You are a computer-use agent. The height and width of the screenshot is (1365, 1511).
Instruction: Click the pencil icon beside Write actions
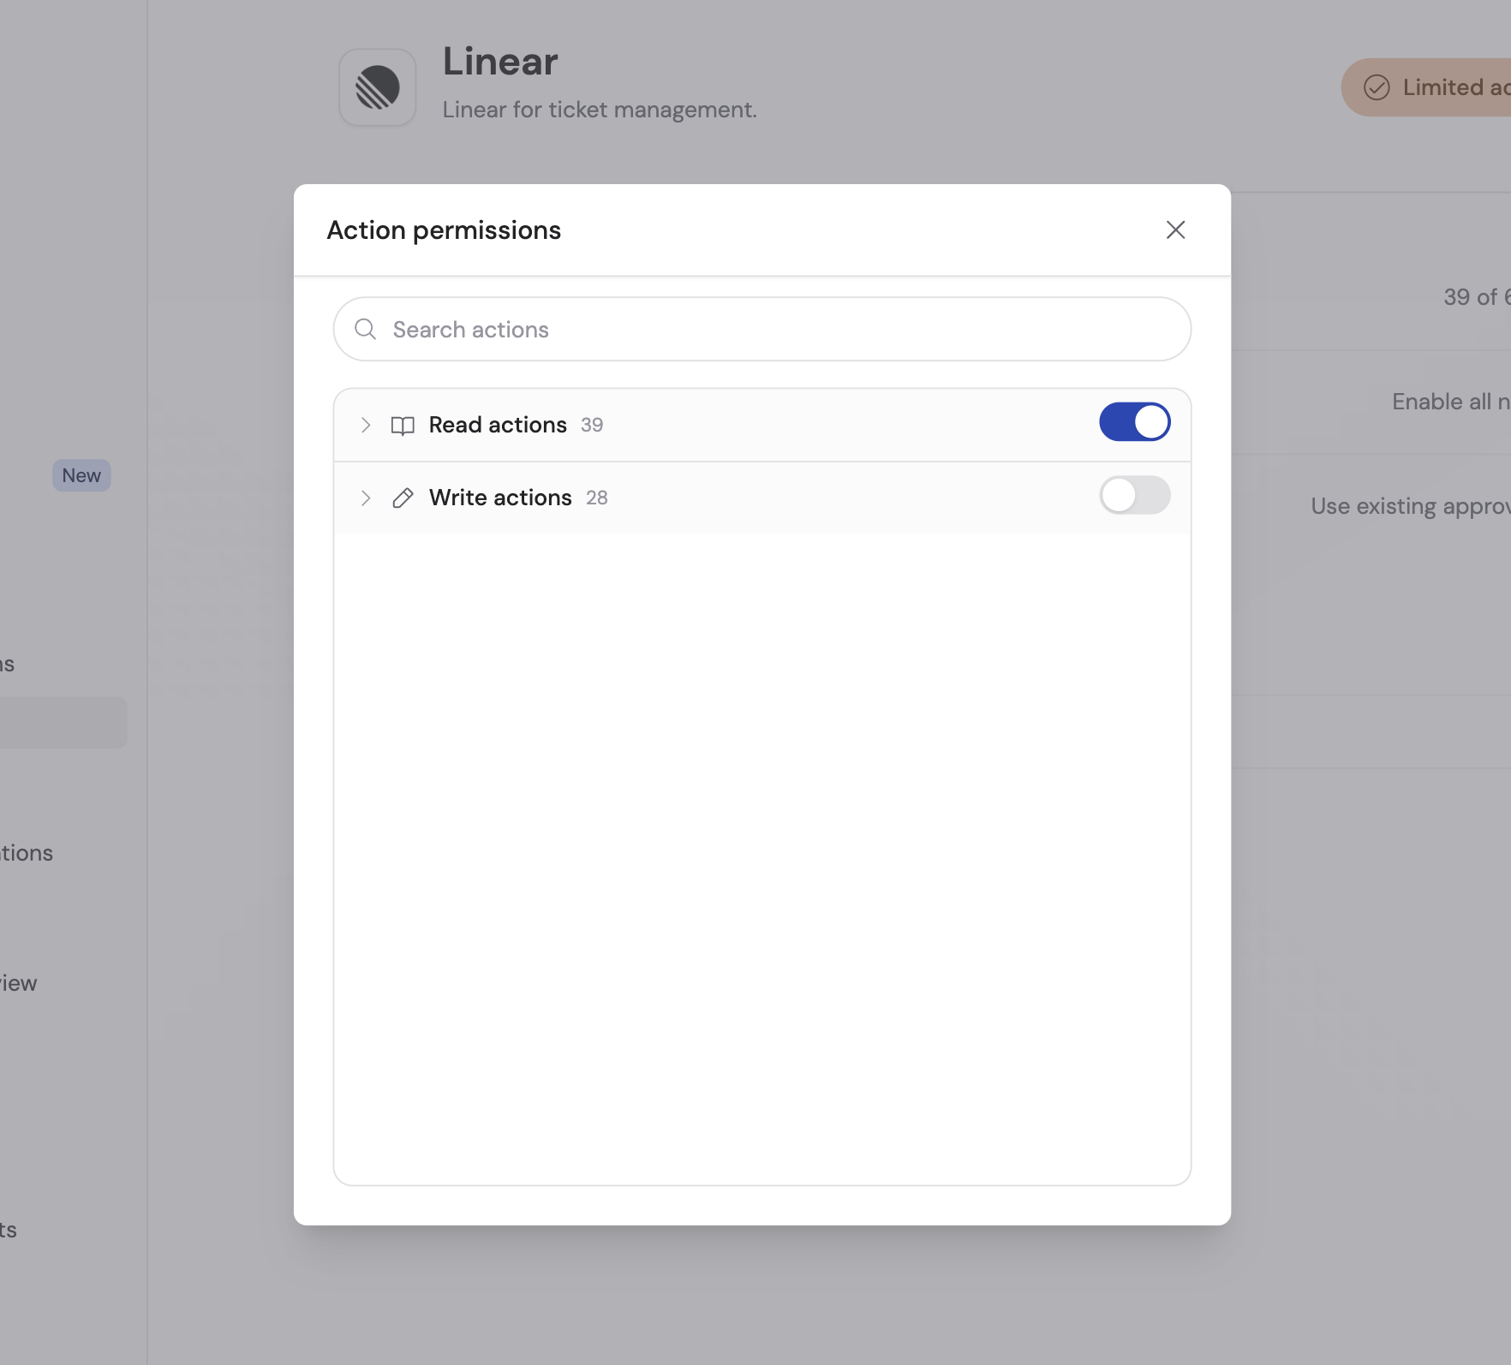tap(403, 498)
